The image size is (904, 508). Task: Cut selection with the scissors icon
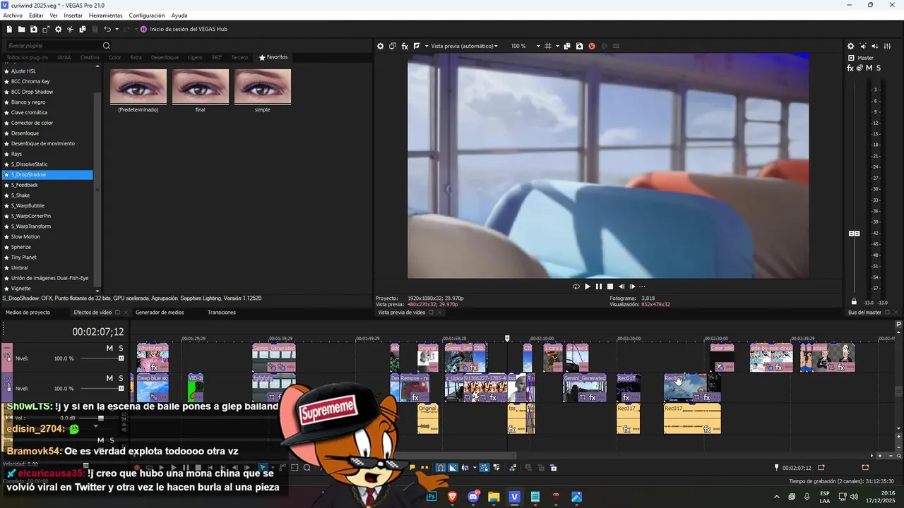click(x=71, y=29)
